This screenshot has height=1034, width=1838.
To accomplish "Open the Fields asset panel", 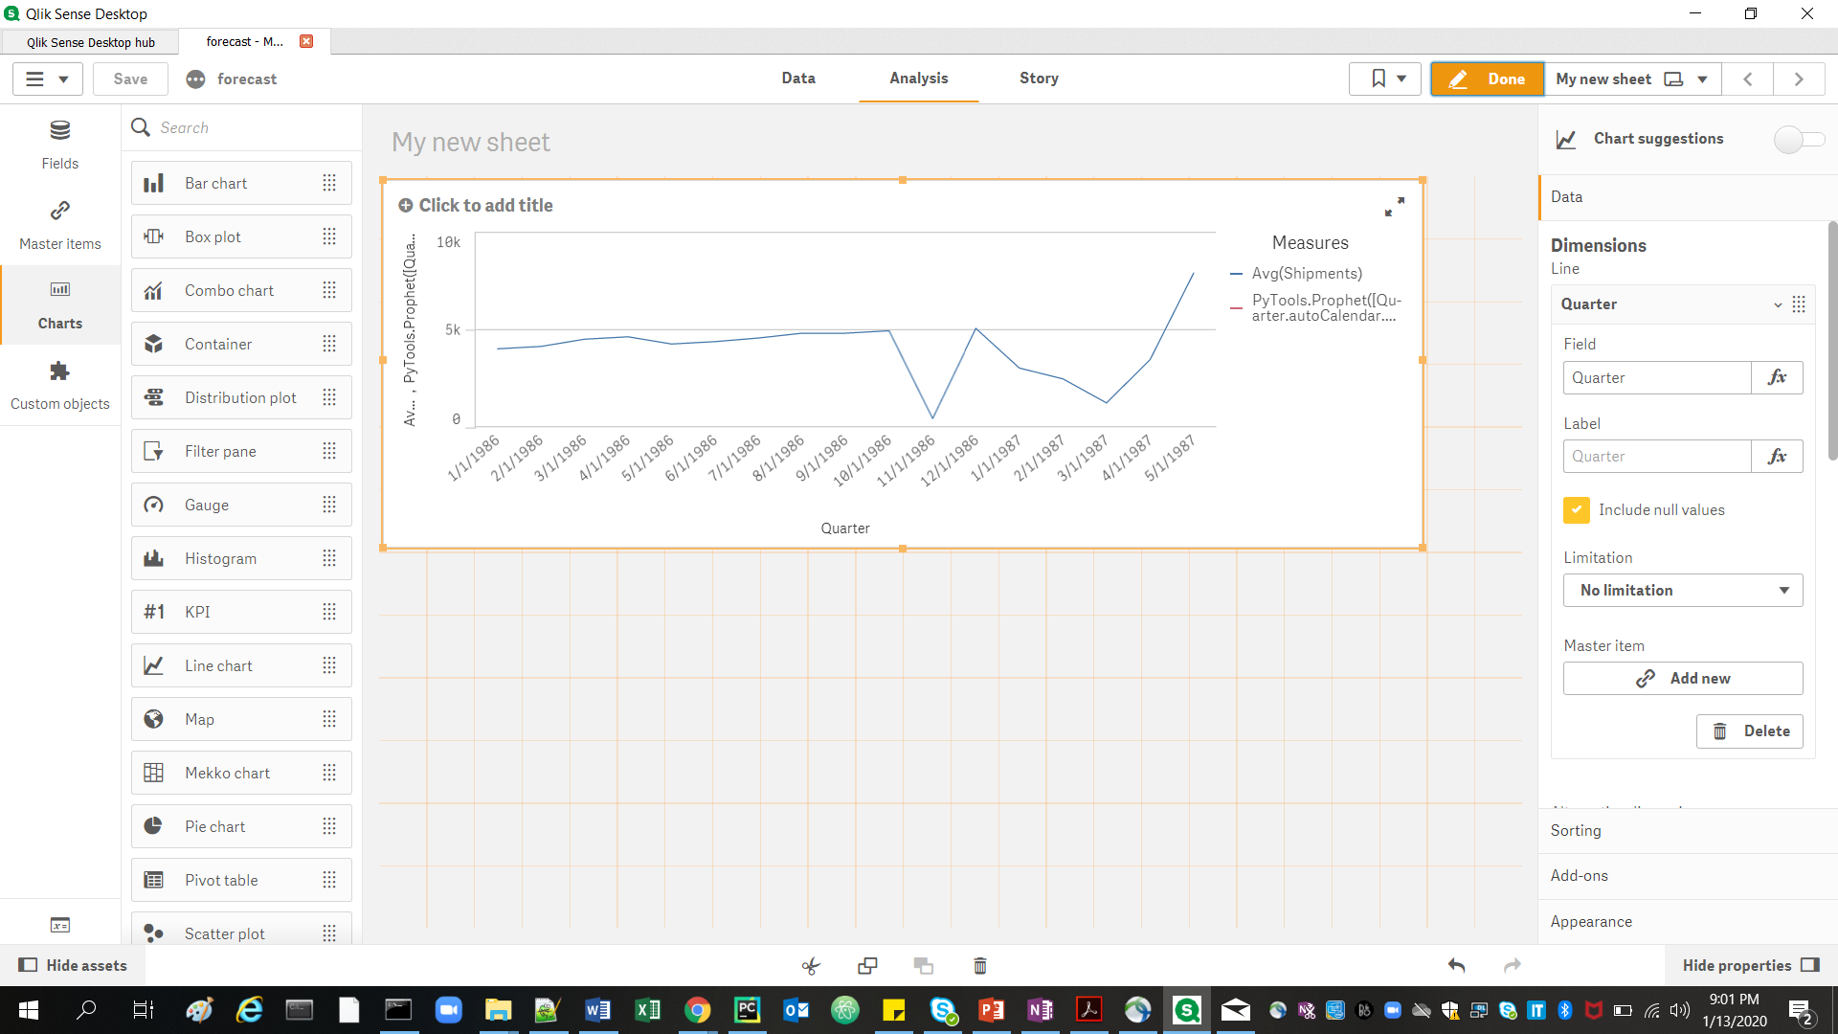I will 59,144.
